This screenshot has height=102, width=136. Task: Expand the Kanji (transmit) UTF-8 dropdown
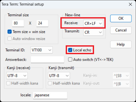coord(59,76)
